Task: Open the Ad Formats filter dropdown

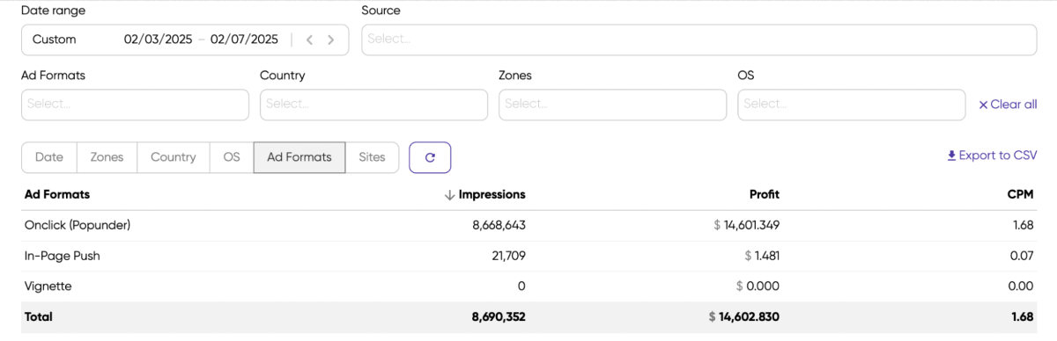Action: [x=135, y=105]
